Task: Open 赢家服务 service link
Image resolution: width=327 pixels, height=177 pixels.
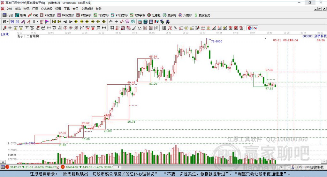Action: [x=202, y=15]
